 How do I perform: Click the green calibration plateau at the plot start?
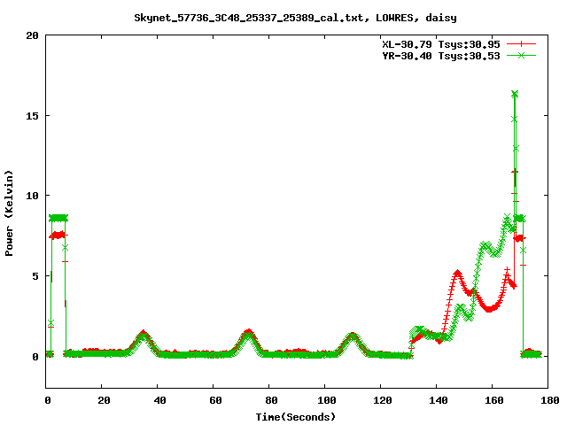[x=58, y=219]
